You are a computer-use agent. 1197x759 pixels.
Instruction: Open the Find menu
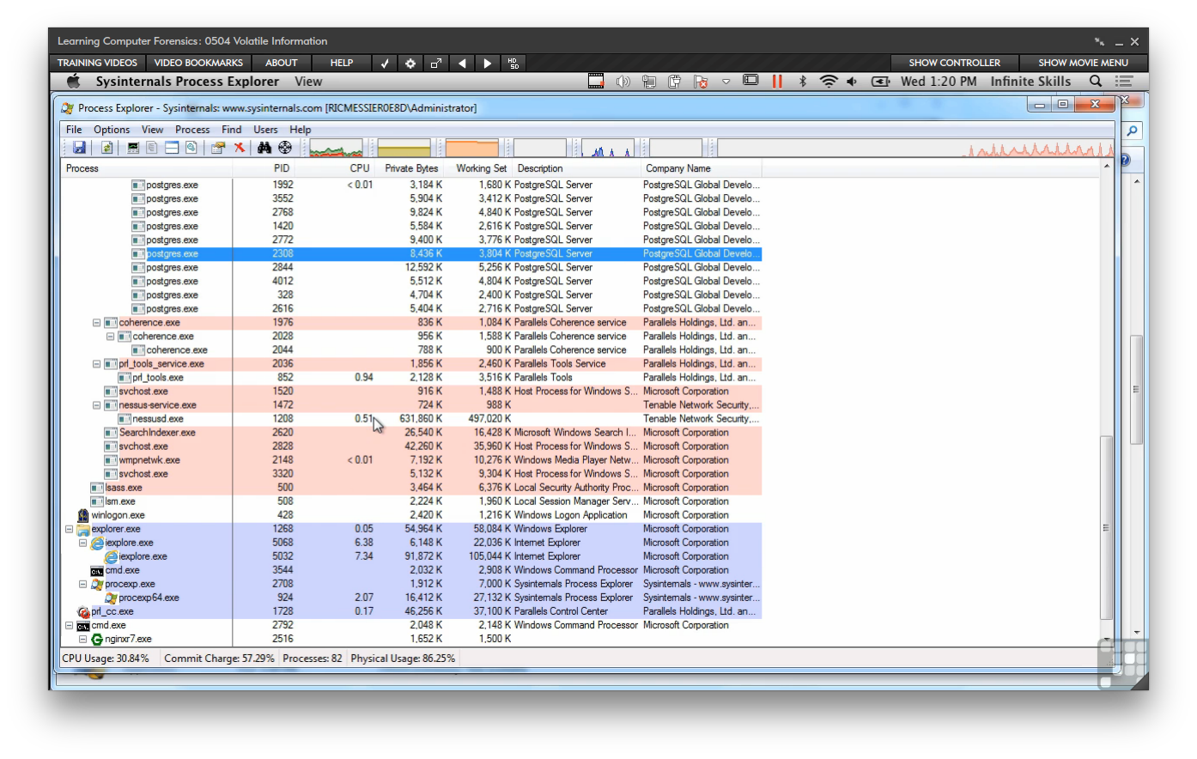pyautogui.click(x=232, y=130)
